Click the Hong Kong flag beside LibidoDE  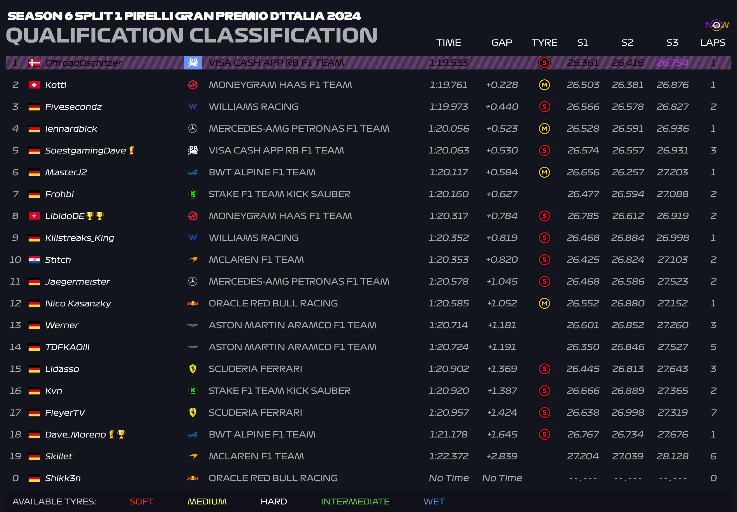(x=34, y=216)
